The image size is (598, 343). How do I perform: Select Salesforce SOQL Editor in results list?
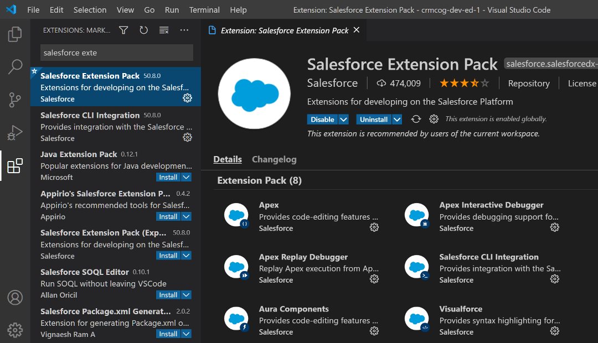(116, 283)
